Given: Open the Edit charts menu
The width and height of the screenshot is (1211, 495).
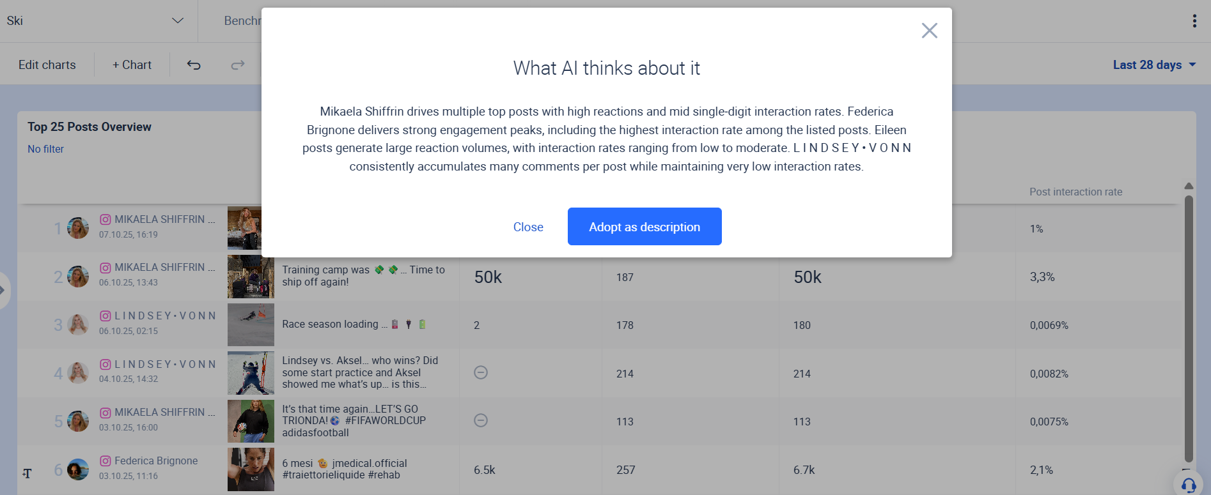Looking at the screenshot, I should pyautogui.click(x=47, y=65).
